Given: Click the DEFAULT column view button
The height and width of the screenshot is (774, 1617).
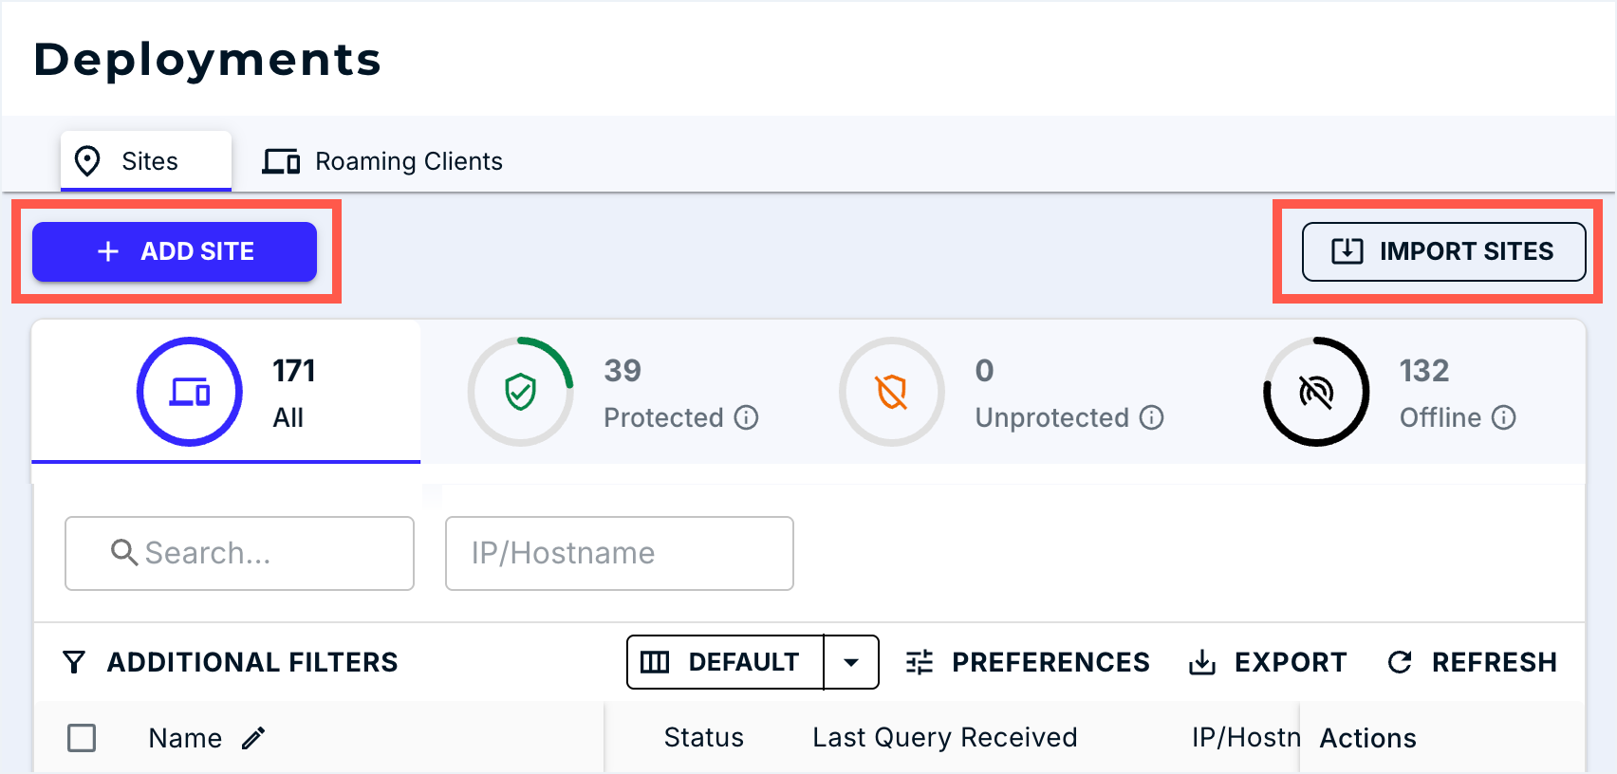Looking at the screenshot, I should click(x=725, y=662).
